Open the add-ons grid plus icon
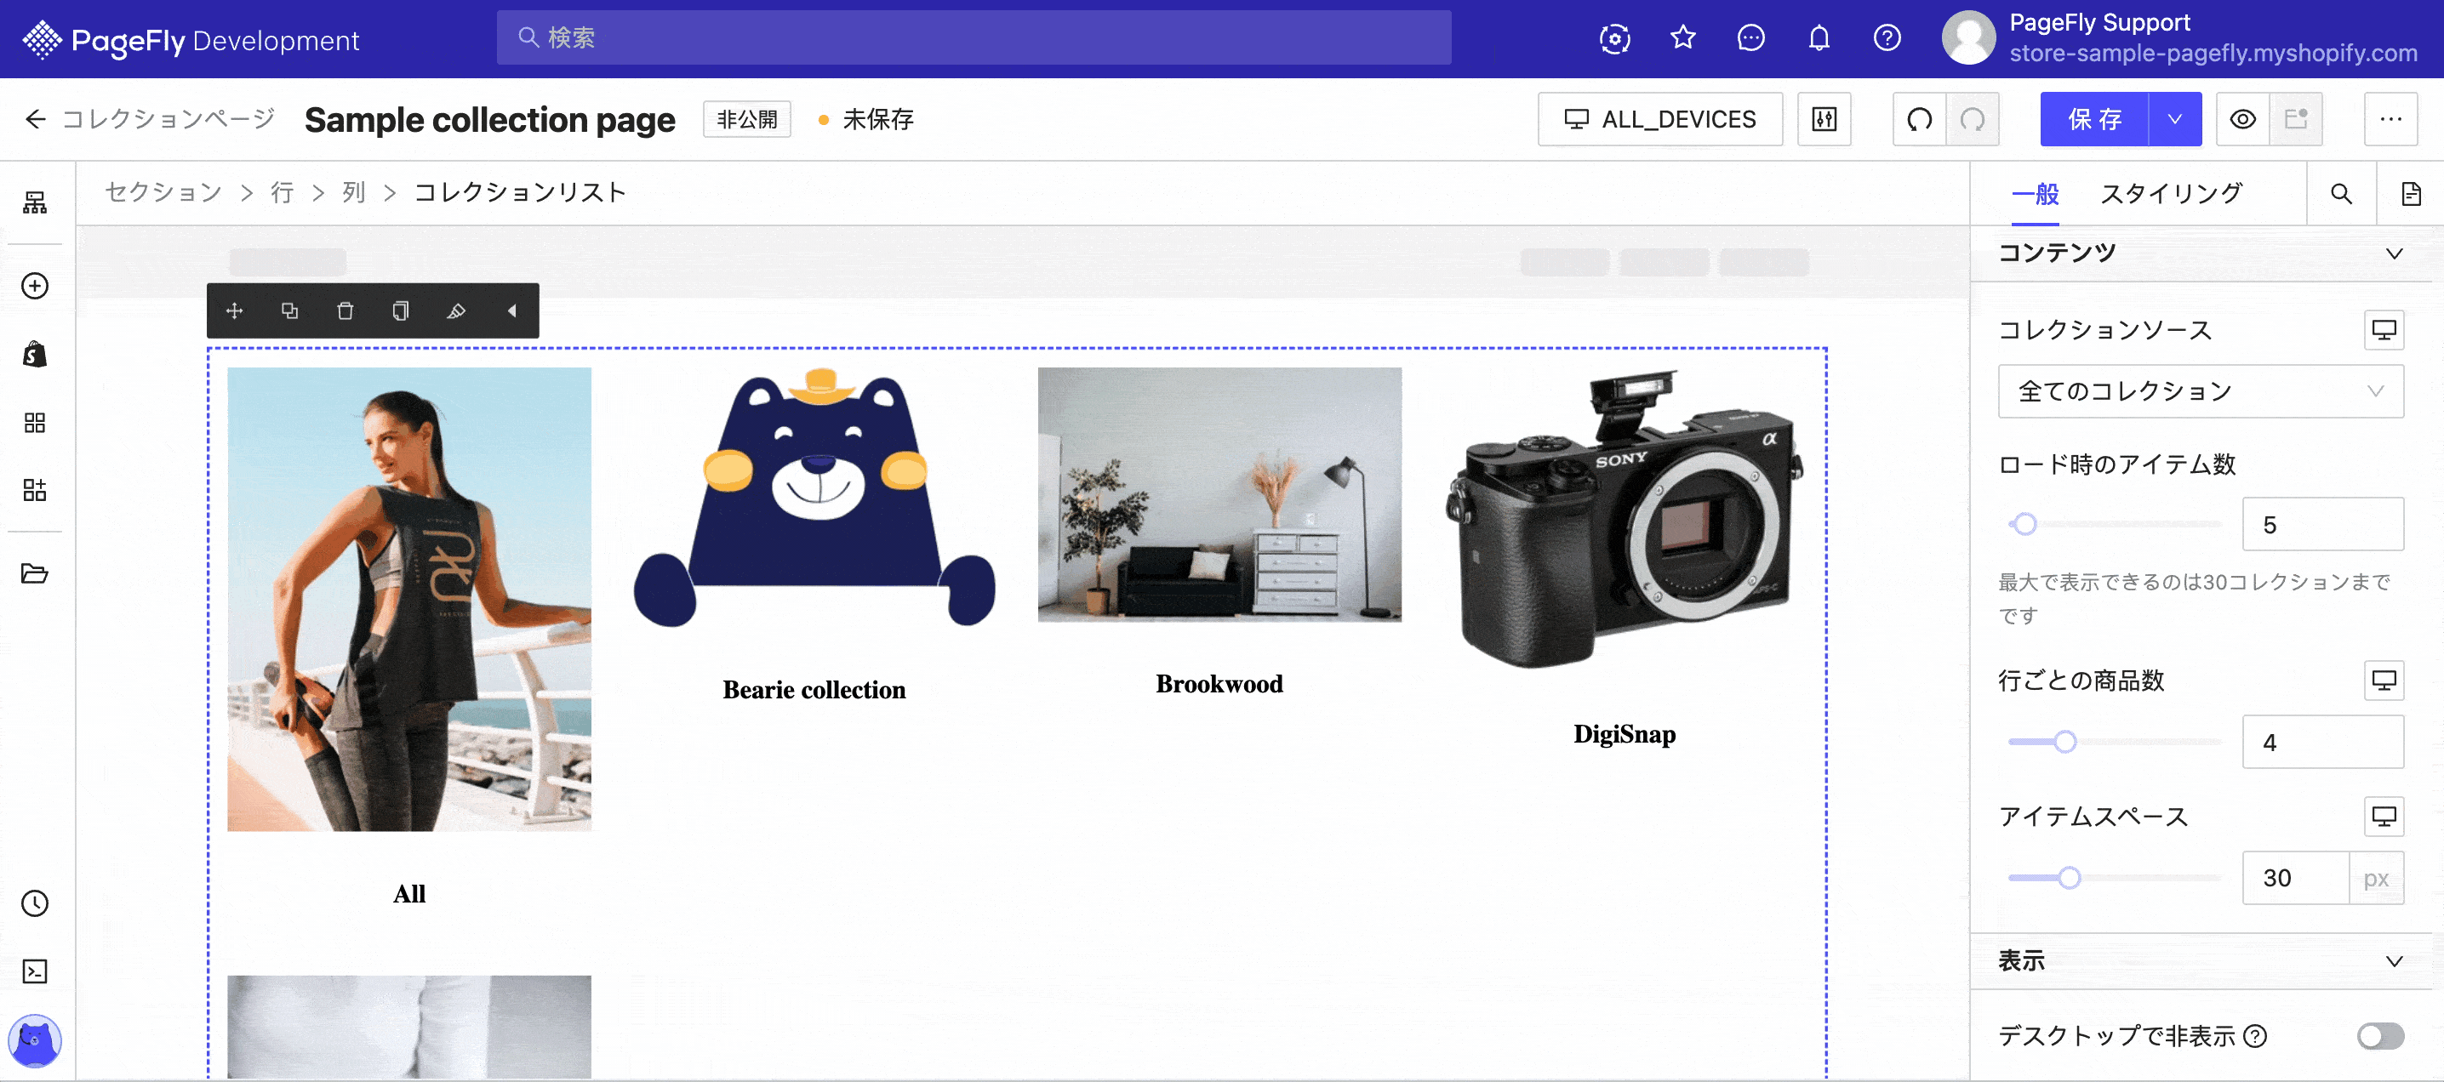The height and width of the screenshot is (1082, 2444). click(x=35, y=489)
